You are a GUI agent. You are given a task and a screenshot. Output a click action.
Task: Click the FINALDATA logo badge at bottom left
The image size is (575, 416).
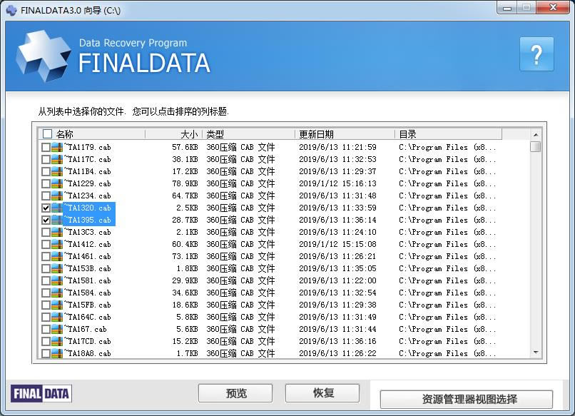41,394
